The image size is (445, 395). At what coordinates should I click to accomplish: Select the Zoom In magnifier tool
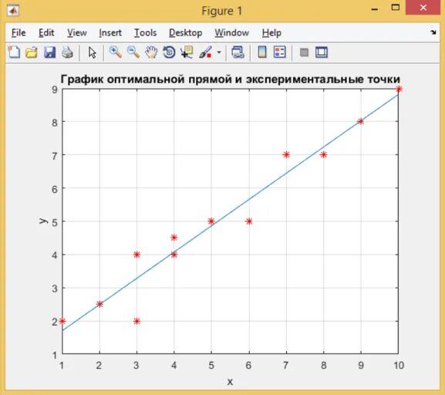coord(116,52)
